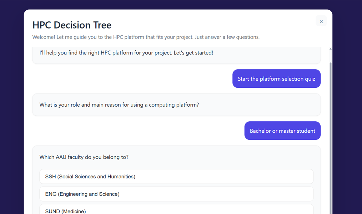Choose the ENG (Engineering and Science) faculty
The height and width of the screenshot is (214, 362).
tap(176, 194)
